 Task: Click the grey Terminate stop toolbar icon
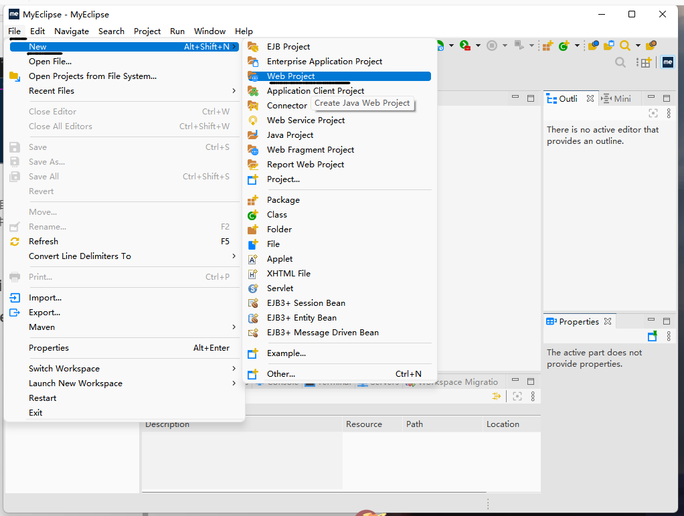click(x=492, y=46)
